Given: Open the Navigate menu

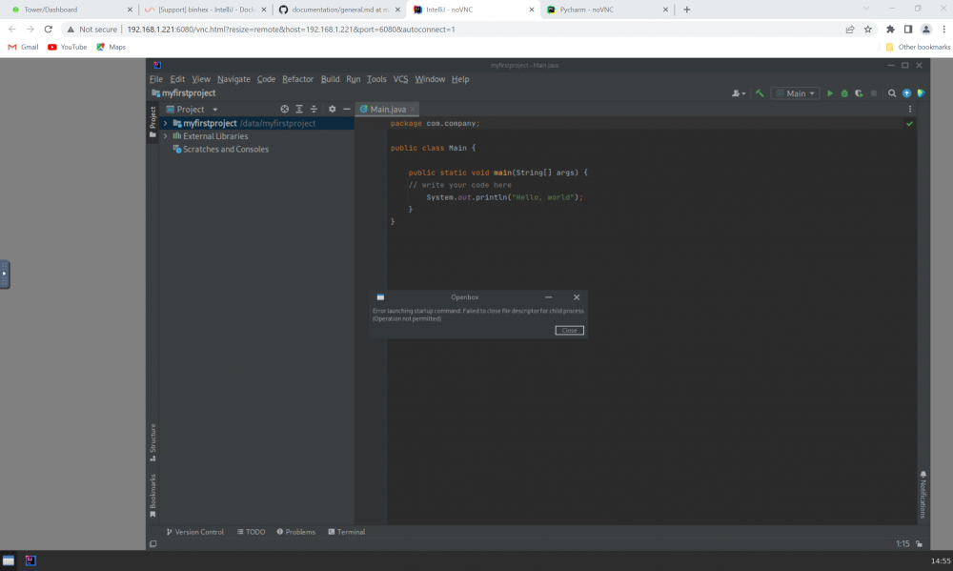Looking at the screenshot, I should [233, 79].
